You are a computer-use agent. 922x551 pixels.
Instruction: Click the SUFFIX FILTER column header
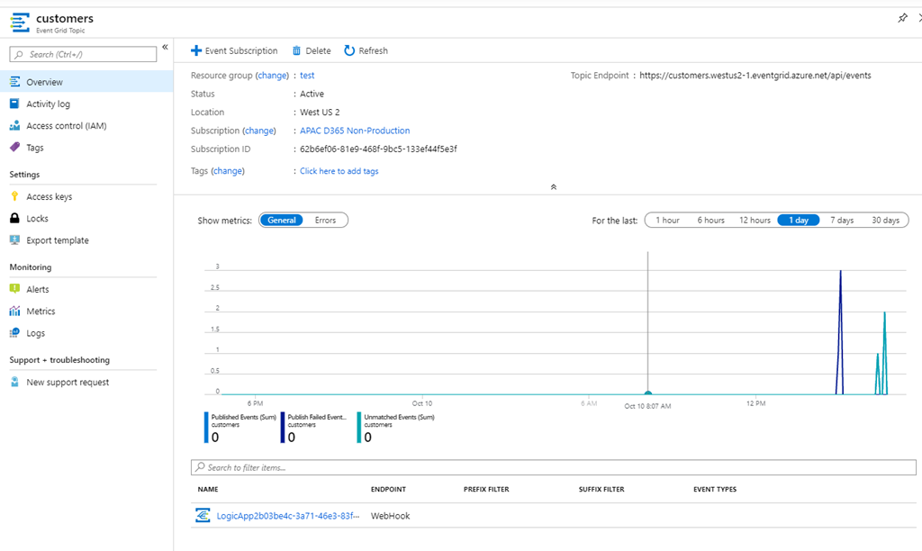(601, 489)
